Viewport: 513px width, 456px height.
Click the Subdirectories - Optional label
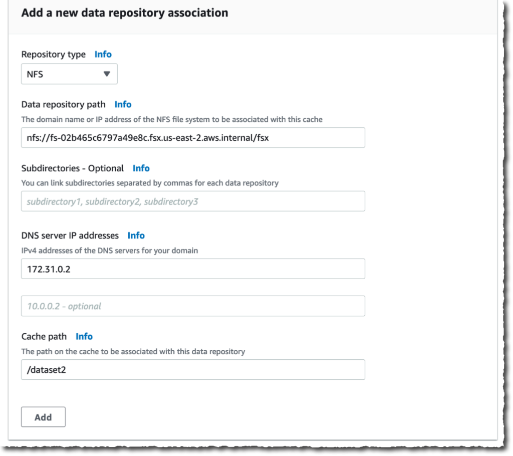click(x=73, y=168)
